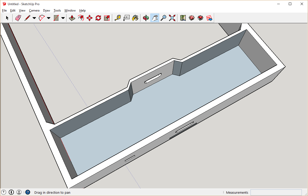308x196 pixels.
Task: Select the arrow Select tool
Action: tap(7, 18)
